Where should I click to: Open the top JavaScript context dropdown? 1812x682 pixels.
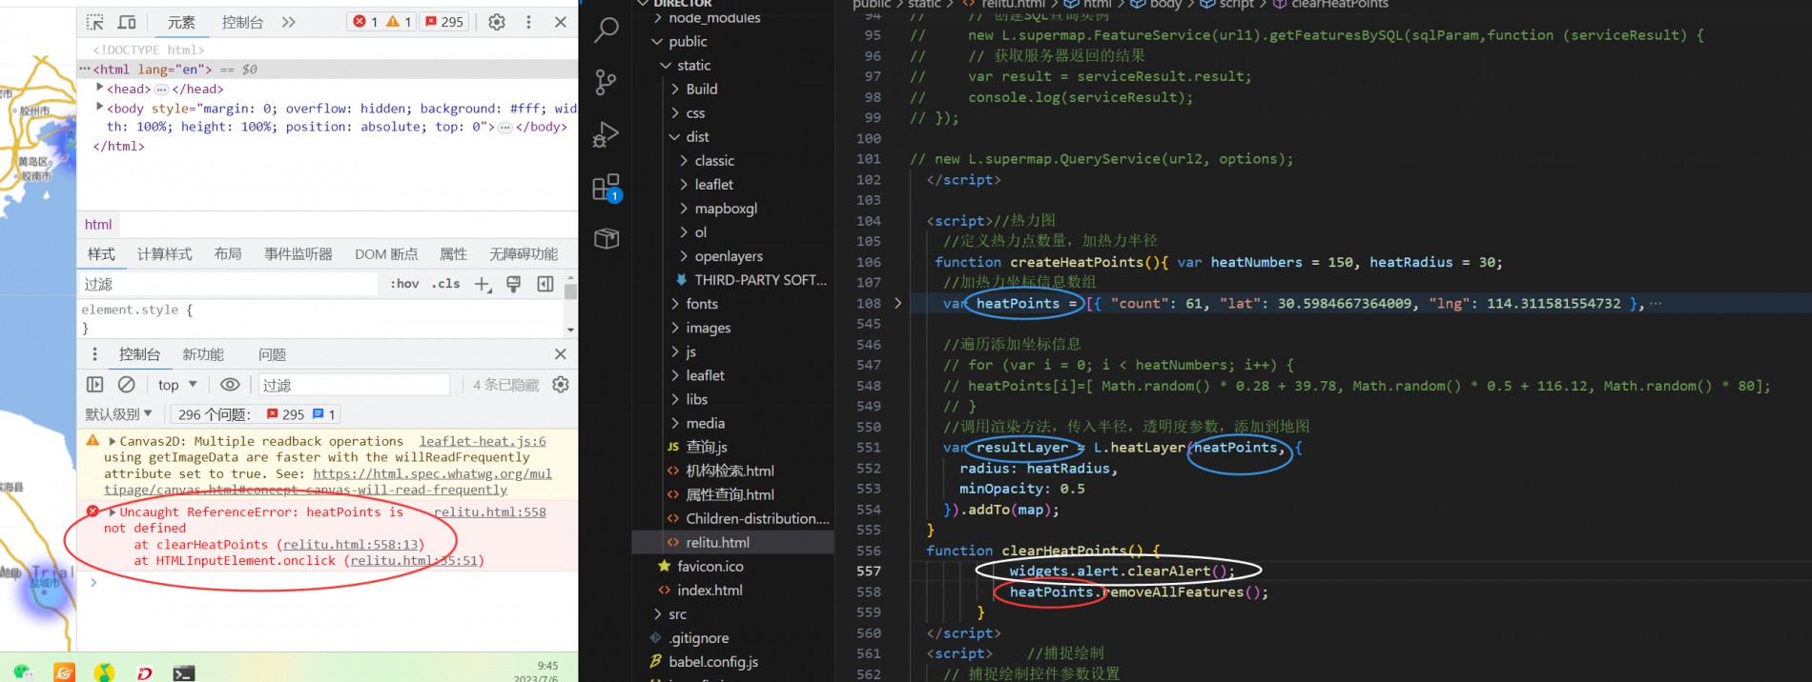(x=177, y=385)
